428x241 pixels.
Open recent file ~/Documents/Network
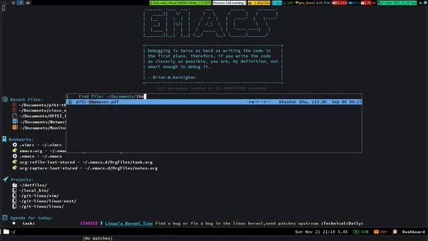click(x=43, y=122)
